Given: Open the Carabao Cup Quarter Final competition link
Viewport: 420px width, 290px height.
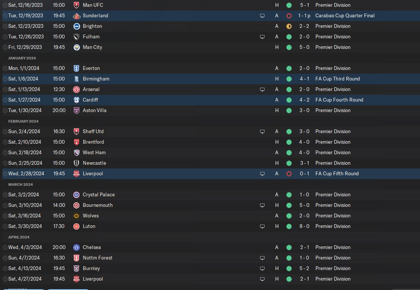Looking at the screenshot, I should 345,15.
